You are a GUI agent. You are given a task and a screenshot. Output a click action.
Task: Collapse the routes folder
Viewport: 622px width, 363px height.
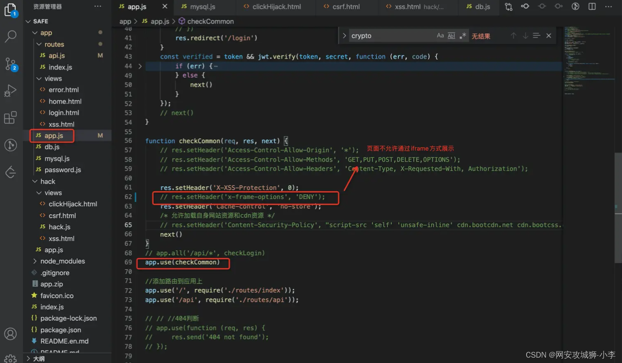39,44
